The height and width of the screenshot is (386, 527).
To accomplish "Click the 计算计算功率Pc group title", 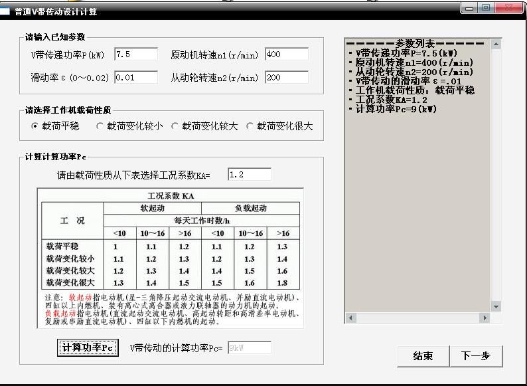I will click(56, 157).
